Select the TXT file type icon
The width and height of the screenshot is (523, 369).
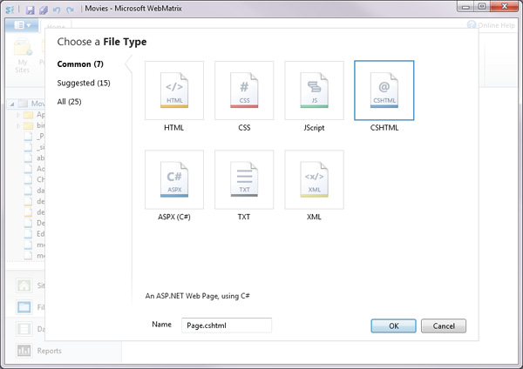tap(244, 179)
